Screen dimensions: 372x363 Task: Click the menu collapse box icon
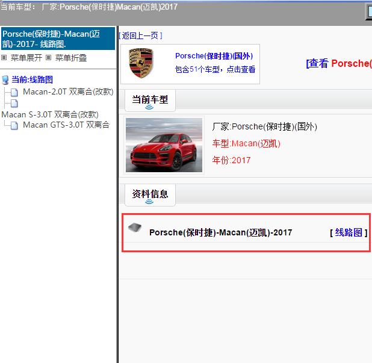(x=48, y=58)
